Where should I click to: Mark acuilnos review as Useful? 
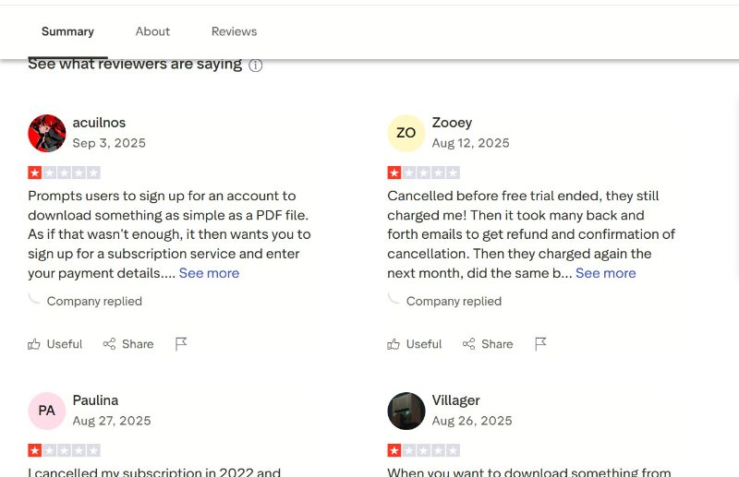coord(55,344)
